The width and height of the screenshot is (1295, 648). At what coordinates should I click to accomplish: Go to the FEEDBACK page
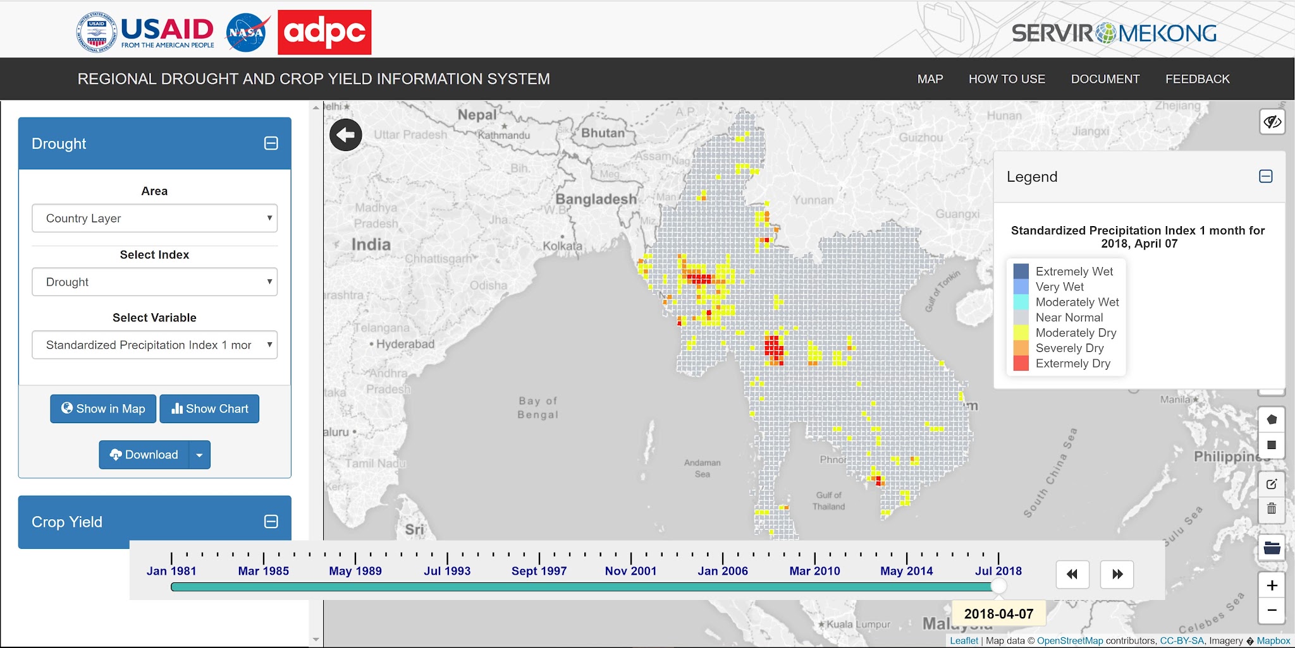click(1197, 79)
